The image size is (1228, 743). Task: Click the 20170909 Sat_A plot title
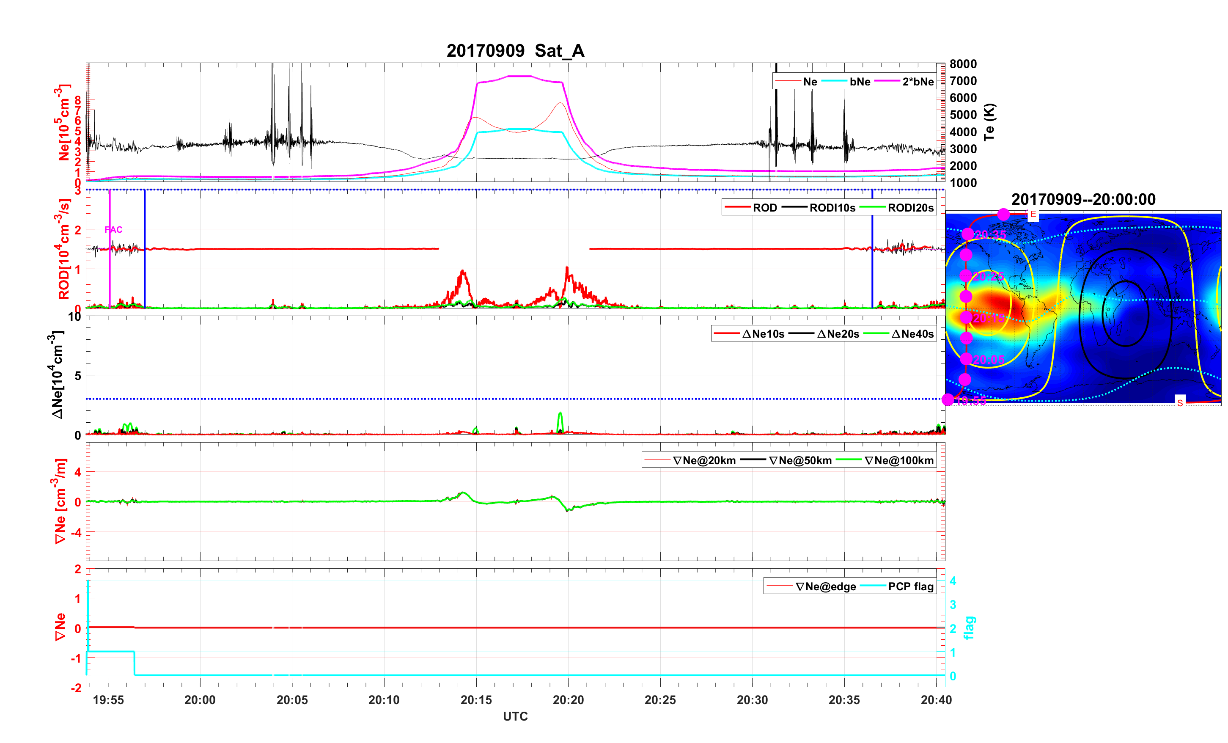pyautogui.click(x=515, y=51)
